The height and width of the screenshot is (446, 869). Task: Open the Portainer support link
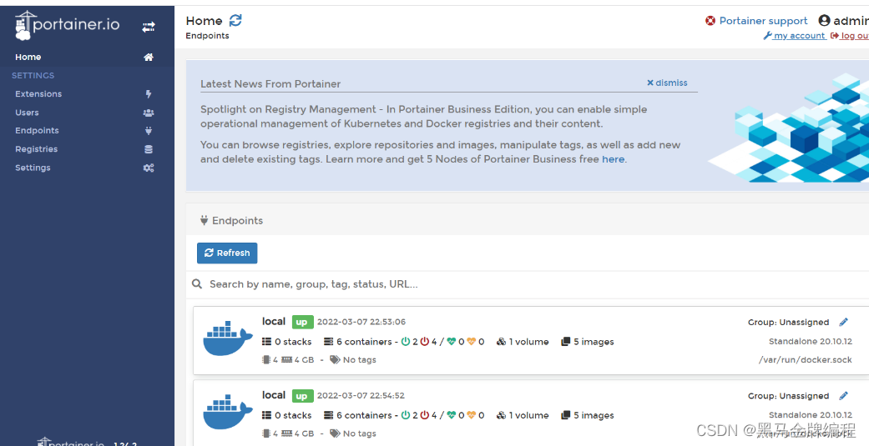point(763,21)
